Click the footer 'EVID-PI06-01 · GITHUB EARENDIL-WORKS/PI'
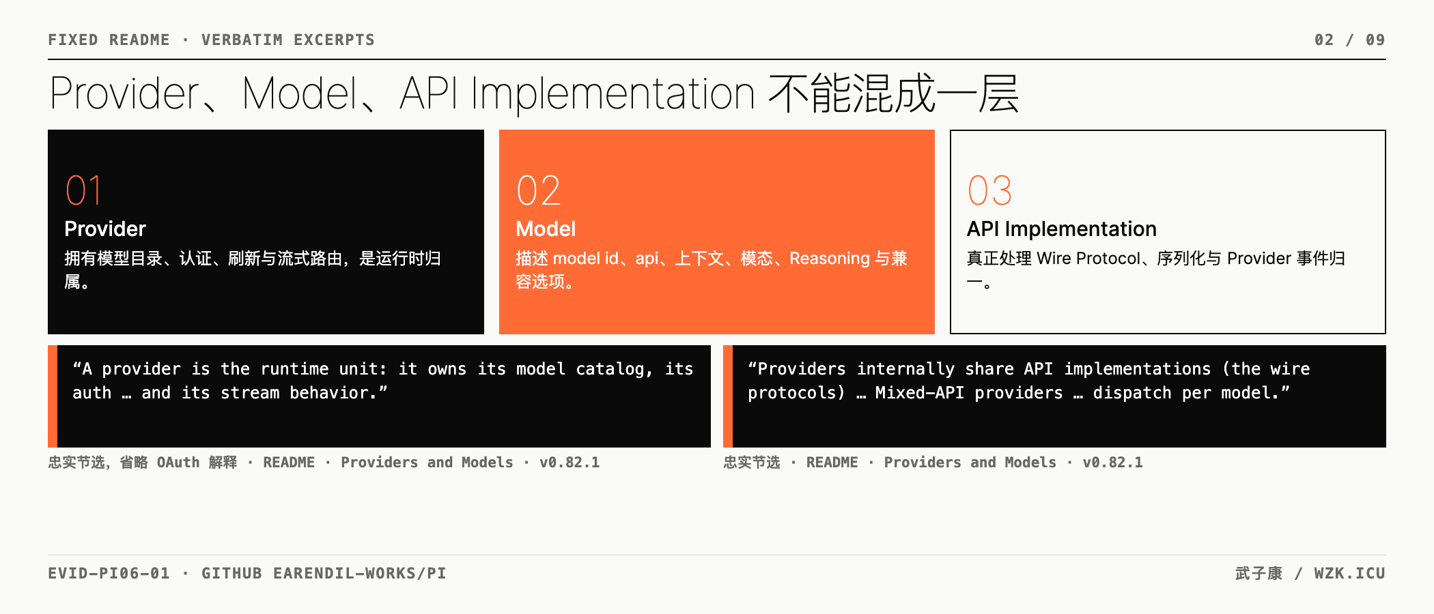Image resolution: width=1434 pixels, height=614 pixels. click(x=247, y=573)
